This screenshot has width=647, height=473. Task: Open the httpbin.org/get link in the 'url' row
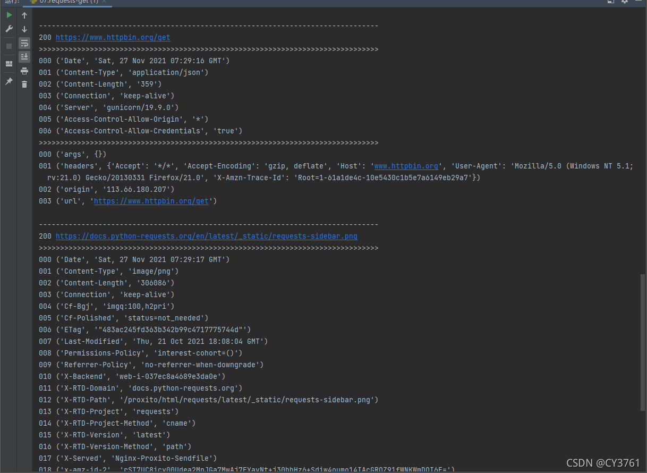point(151,201)
